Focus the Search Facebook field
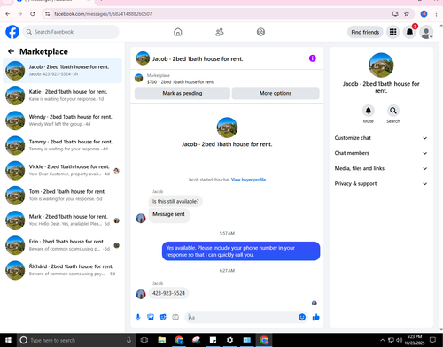 (x=71, y=32)
